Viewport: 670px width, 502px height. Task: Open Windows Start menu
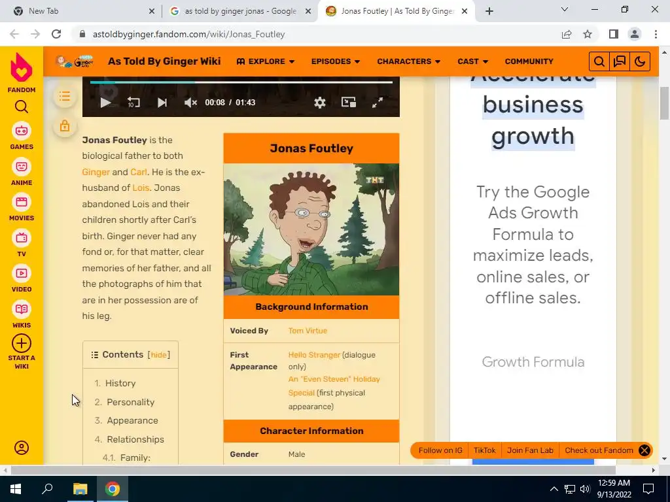[16, 489]
